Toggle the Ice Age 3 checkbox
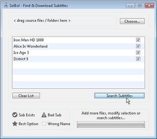Screen dimensions: 157x139 (x=138, y=53)
